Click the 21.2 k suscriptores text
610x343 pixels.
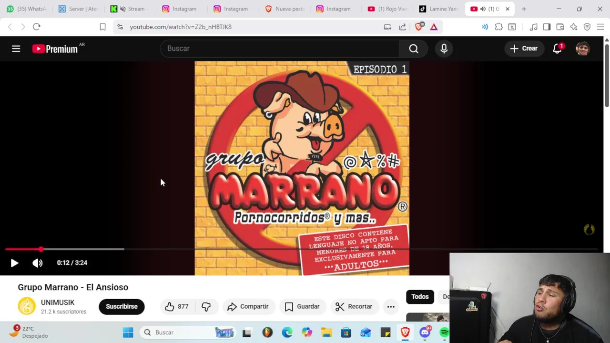coord(63,312)
